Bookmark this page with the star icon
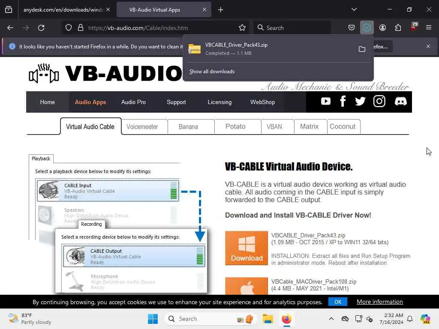This screenshot has height=329, width=439. [242, 28]
